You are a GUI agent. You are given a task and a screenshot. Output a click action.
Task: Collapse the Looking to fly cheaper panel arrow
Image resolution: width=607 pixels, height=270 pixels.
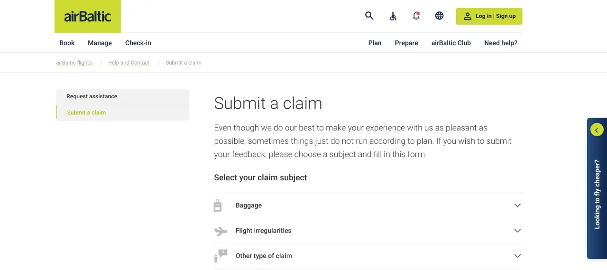click(x=597, y=130)
